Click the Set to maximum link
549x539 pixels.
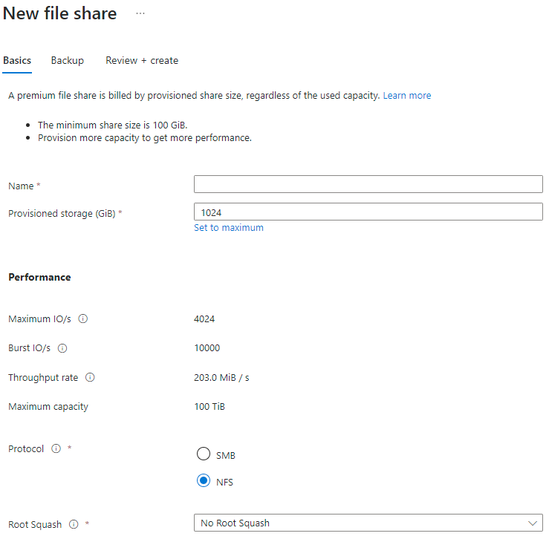(229, 228)
